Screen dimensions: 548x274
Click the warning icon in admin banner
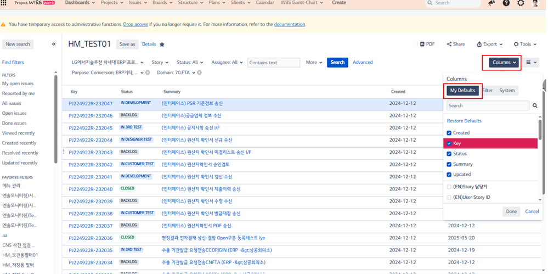(3, 25)
